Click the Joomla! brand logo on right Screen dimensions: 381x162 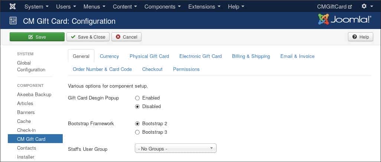pyautogui.click(x=344, y=20)
